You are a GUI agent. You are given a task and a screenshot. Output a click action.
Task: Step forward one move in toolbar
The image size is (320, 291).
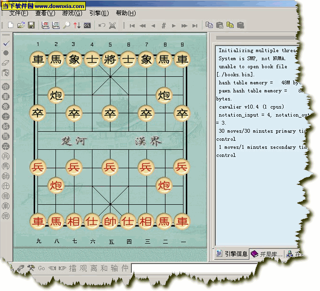point(174,26)
